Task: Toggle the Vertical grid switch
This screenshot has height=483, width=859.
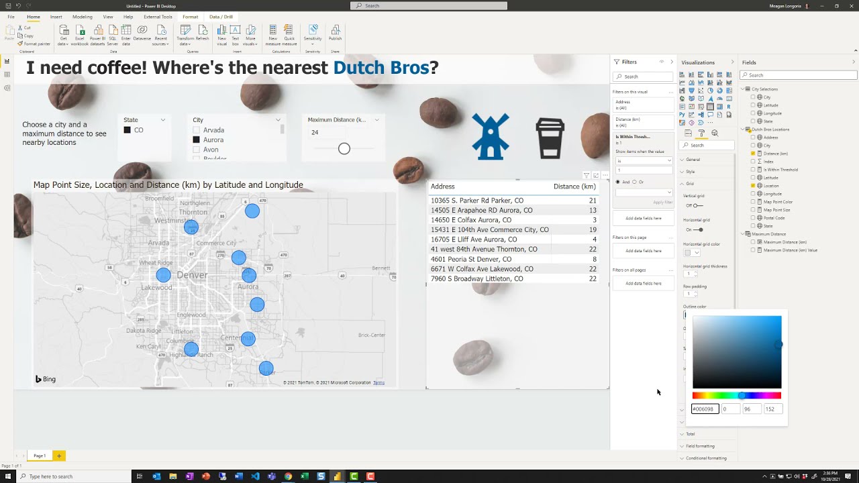Action: click(x=698, y=205)
